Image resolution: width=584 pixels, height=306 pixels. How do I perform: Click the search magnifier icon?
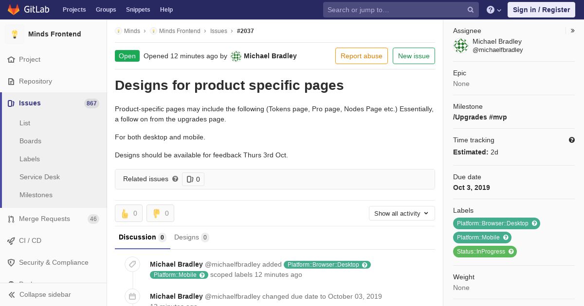471,10
